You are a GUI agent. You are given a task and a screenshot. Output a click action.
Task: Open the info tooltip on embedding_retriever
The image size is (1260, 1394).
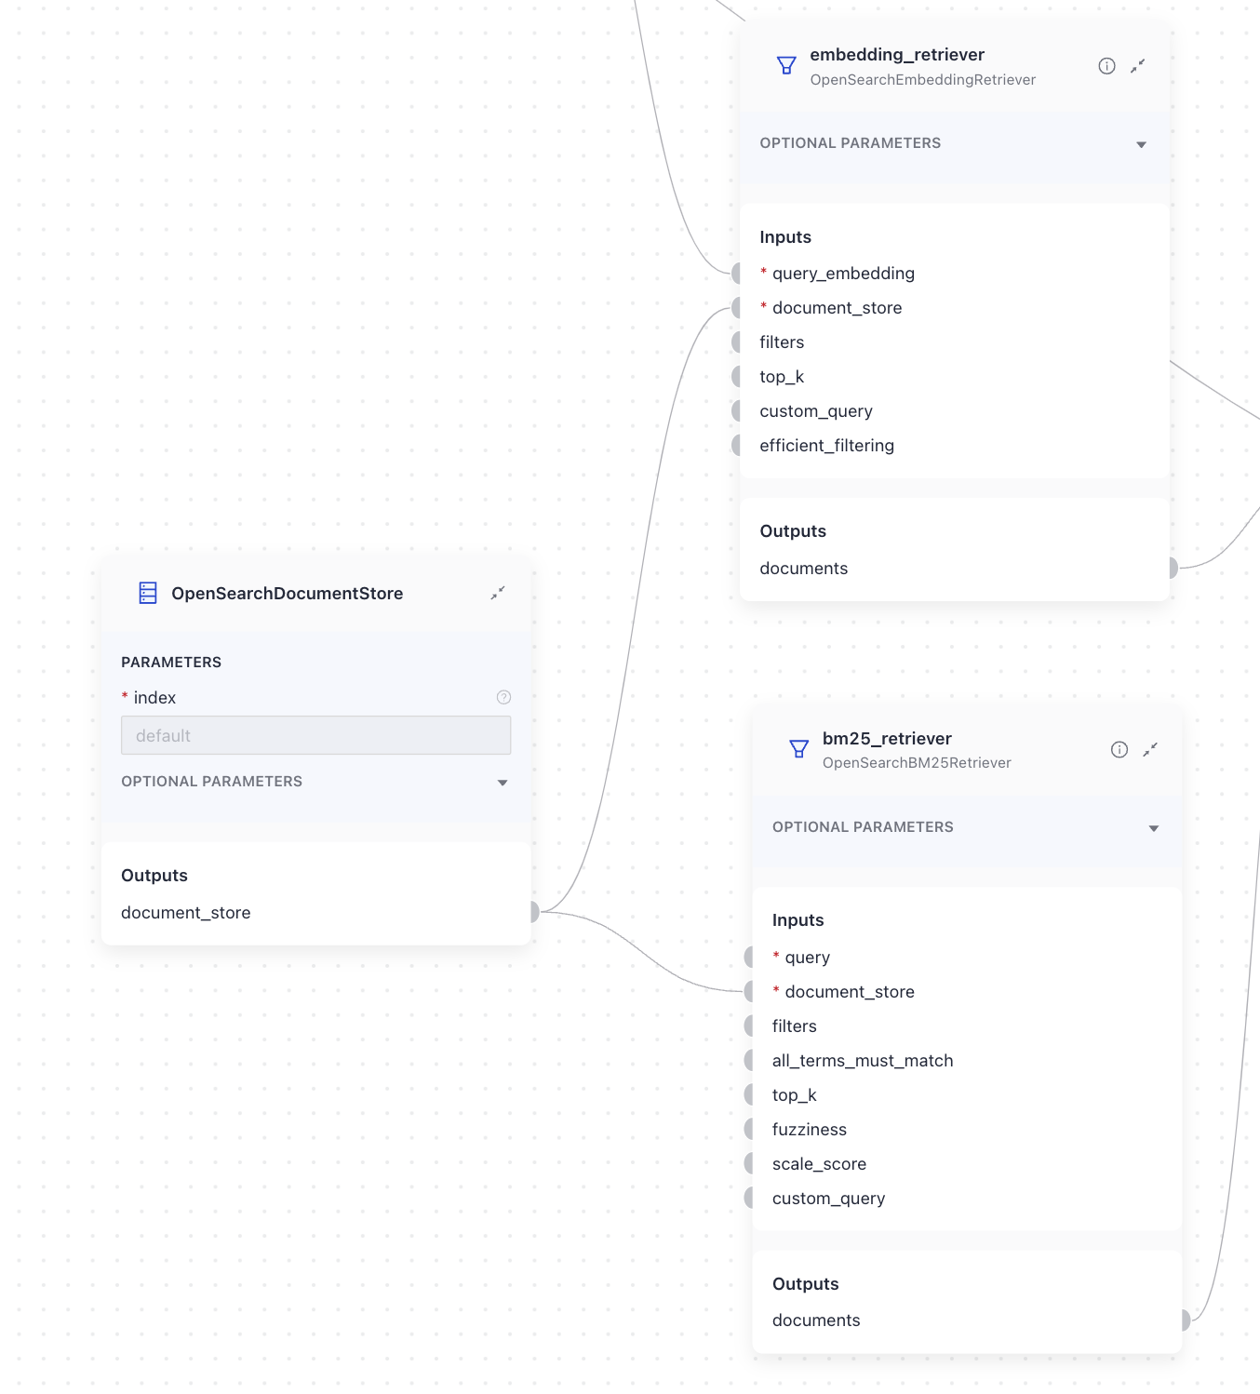[1106, 65]
